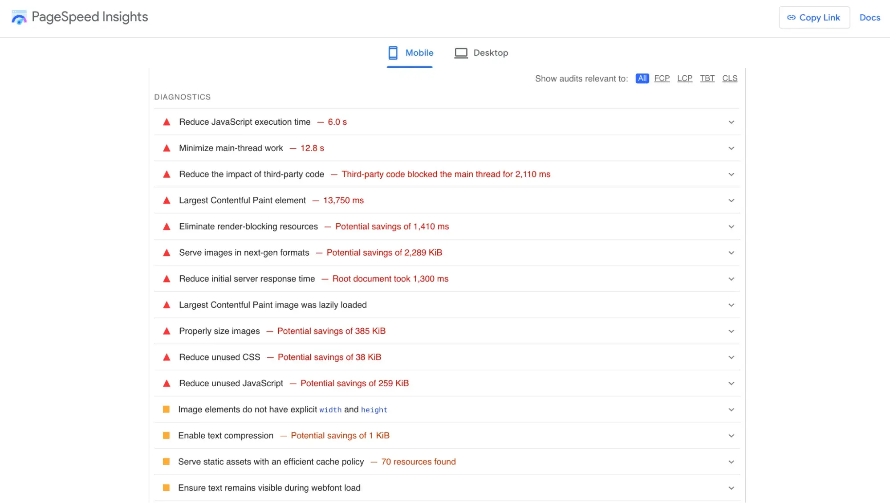
Task: Click the orange square beside webfont load audit
Action: pos(166,488)
